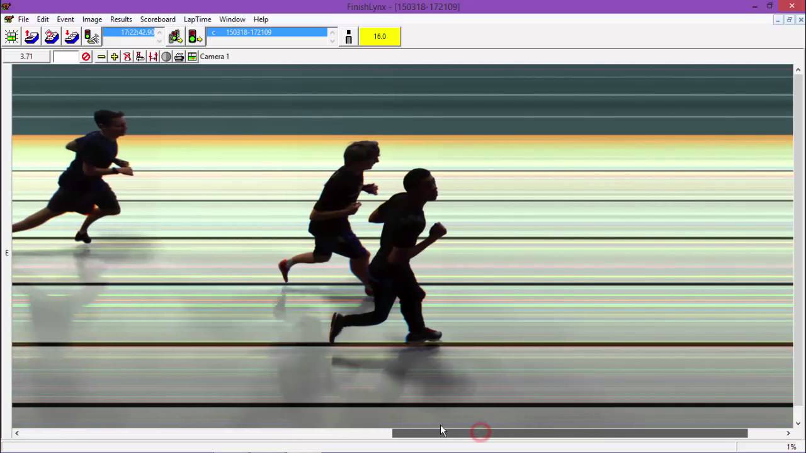Click the horizontal scrollbar thumb below image
The height and width of the screenshot is (453, 806).
[570, 433]
